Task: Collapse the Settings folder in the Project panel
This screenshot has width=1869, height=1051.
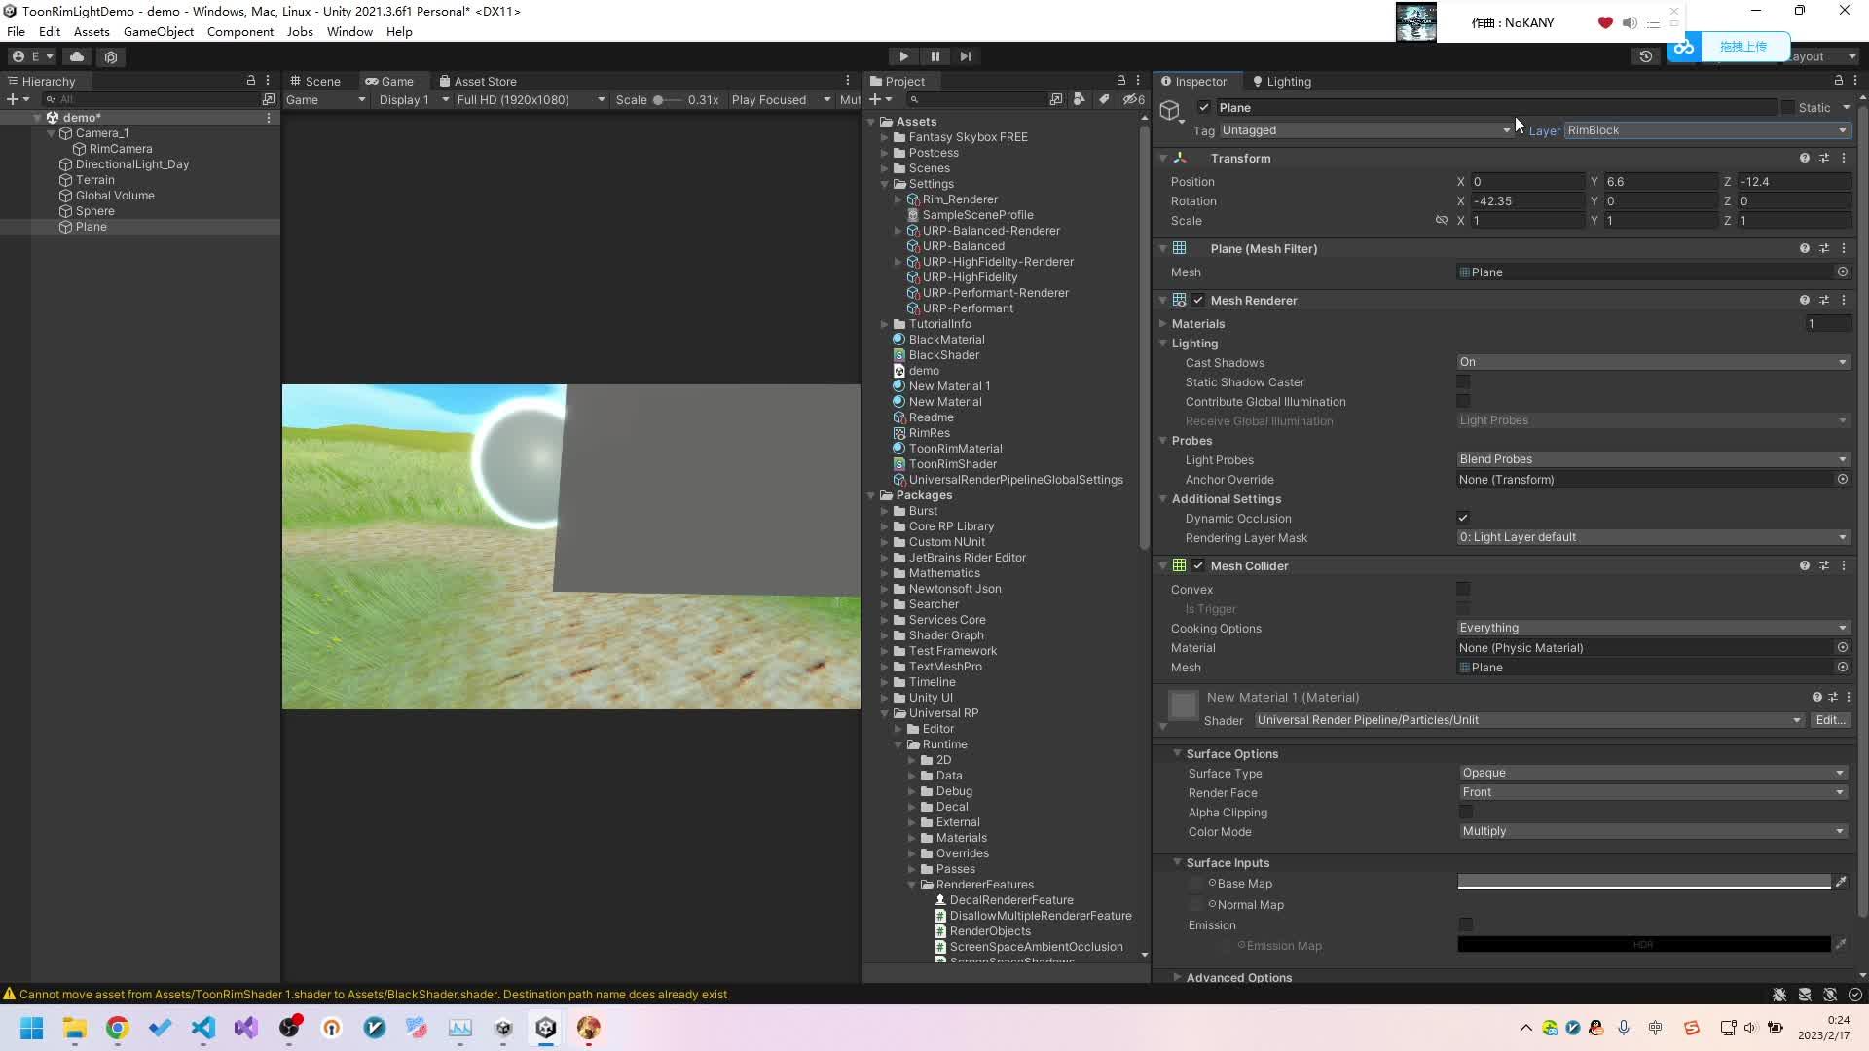Action: (x=885, y=184)
